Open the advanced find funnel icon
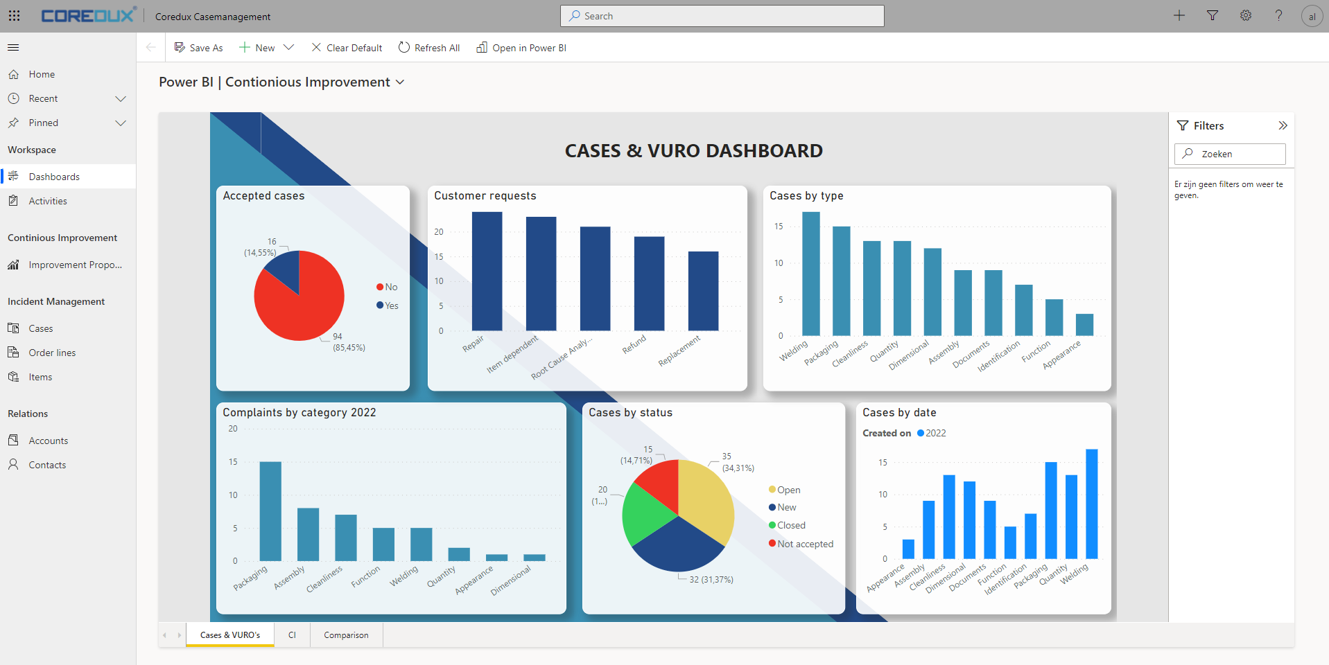Viewport: 1329px width, 665px height. 1213,15
